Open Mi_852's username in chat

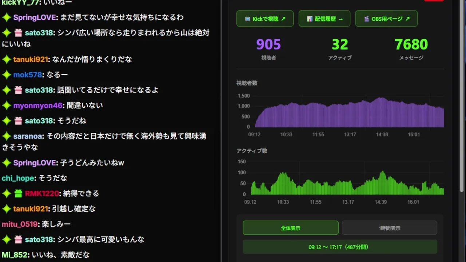click(15, 255)
